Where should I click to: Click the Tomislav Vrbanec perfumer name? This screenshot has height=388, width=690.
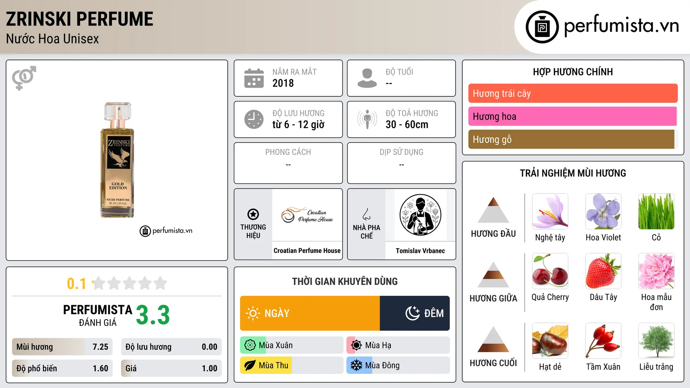[x=420, y=251]
